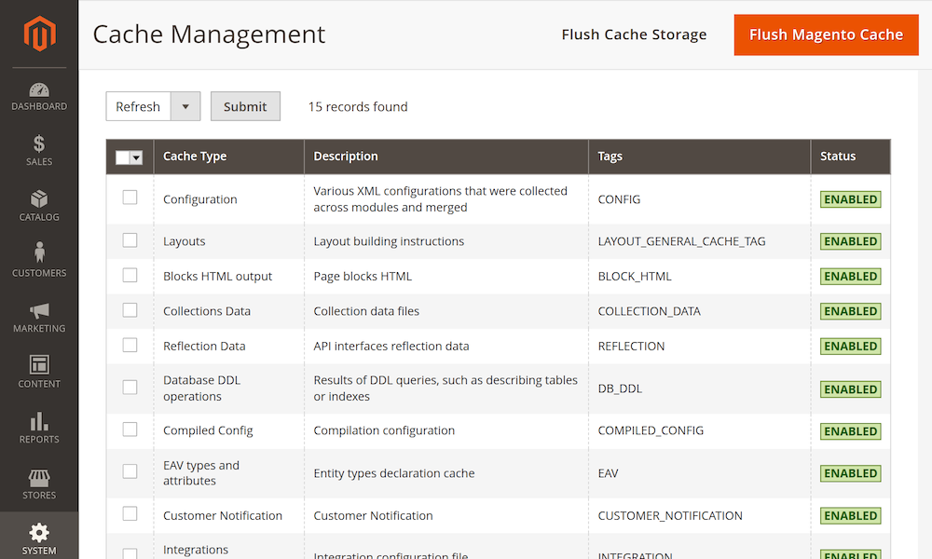Select the Compiled Config row checkbox
The width and height of the screenshot is (932, 559).
[130, 429]
